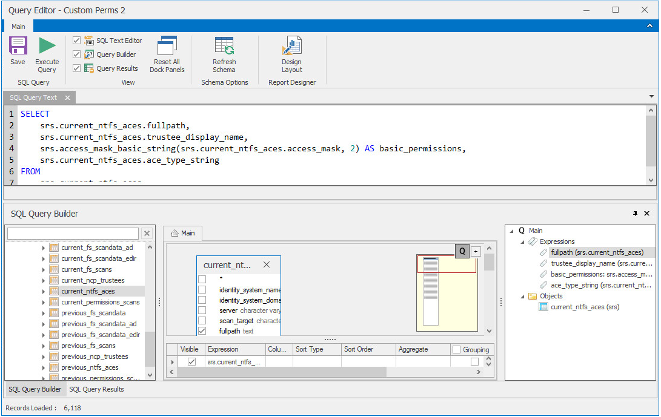Click the plus button beside Q

coord(476,251)
